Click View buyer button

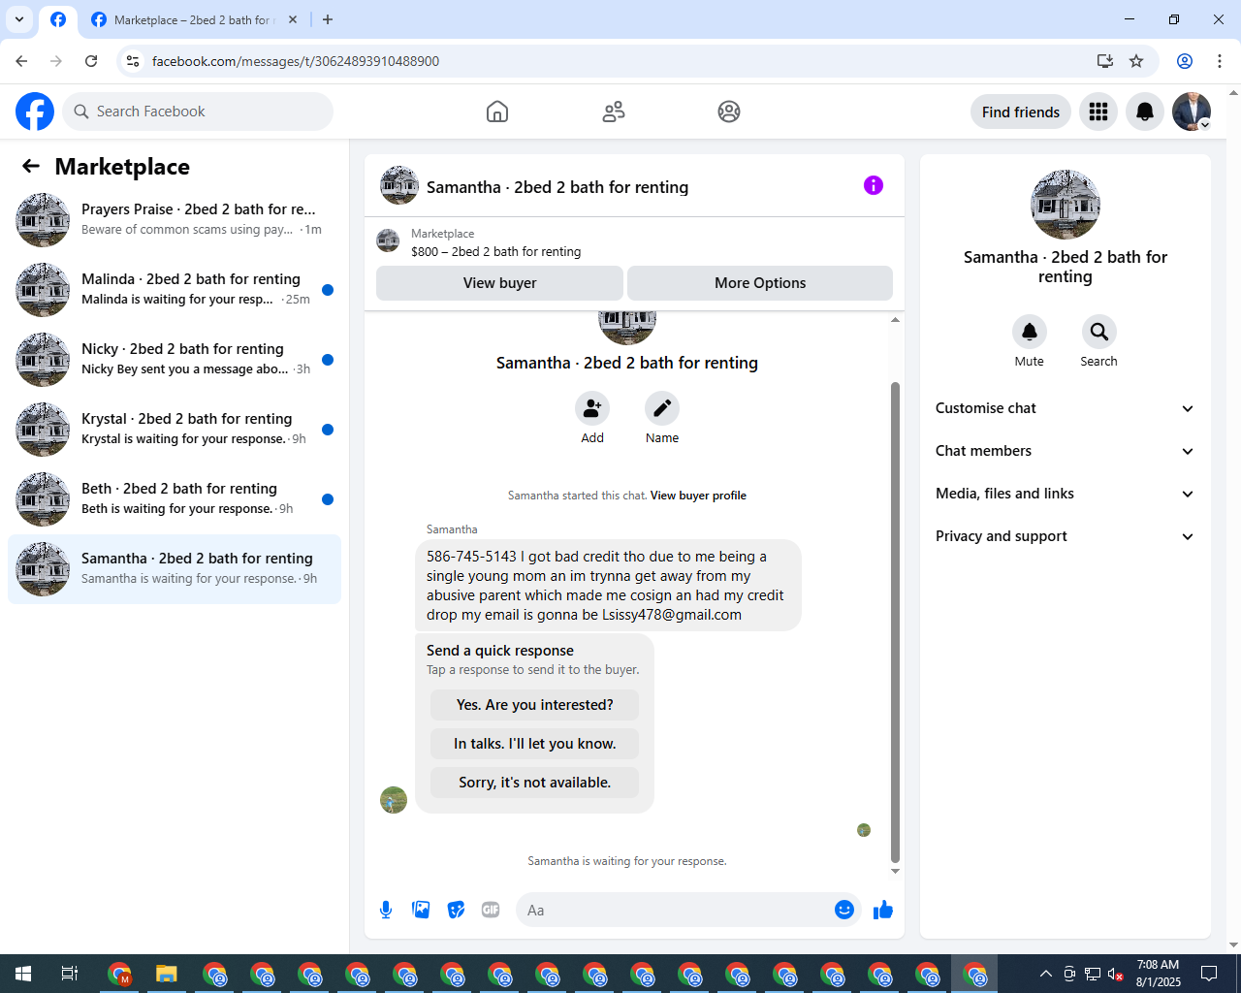point(499,283)
